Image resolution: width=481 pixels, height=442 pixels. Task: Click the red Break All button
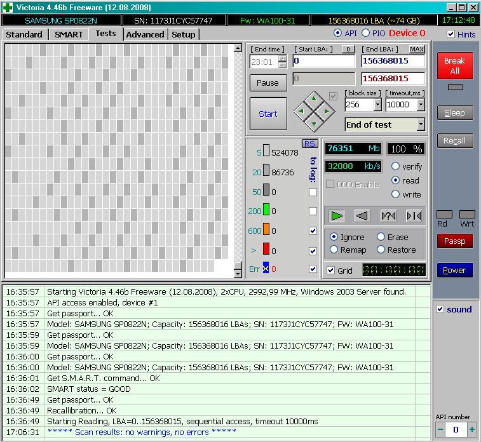click(455, 65)
